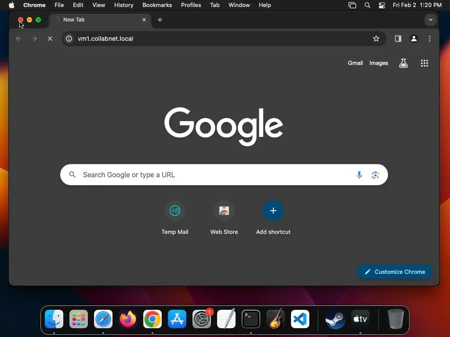Focus the Search Google or type a URL box
This screenshot has height=337, width=450.
224,175
